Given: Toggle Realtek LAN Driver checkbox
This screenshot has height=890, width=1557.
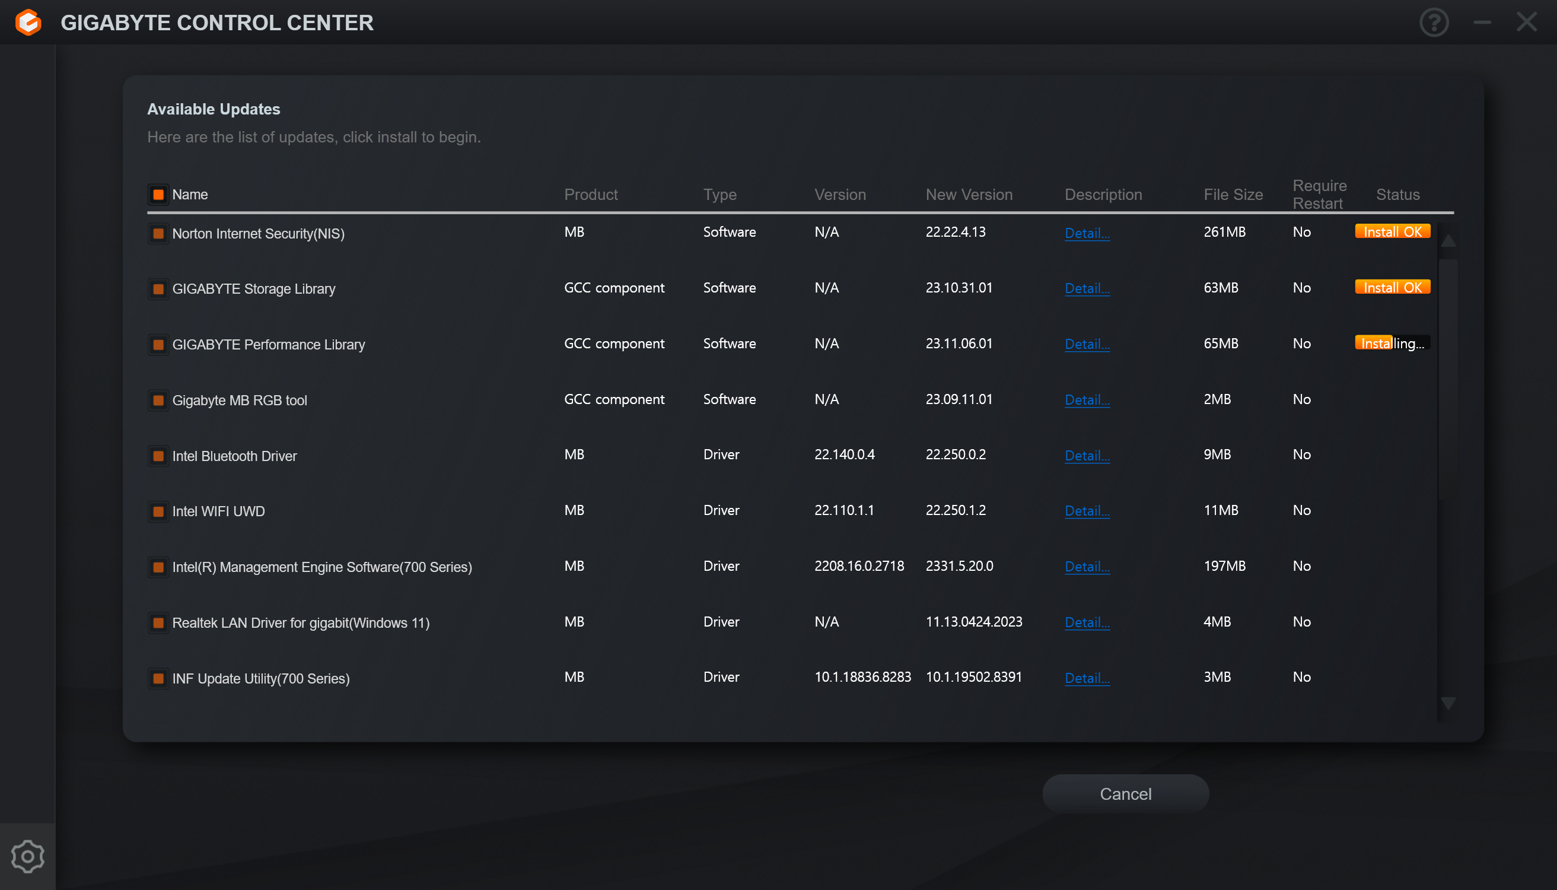Looking at the screenshot, I should [x=158, y=623].
